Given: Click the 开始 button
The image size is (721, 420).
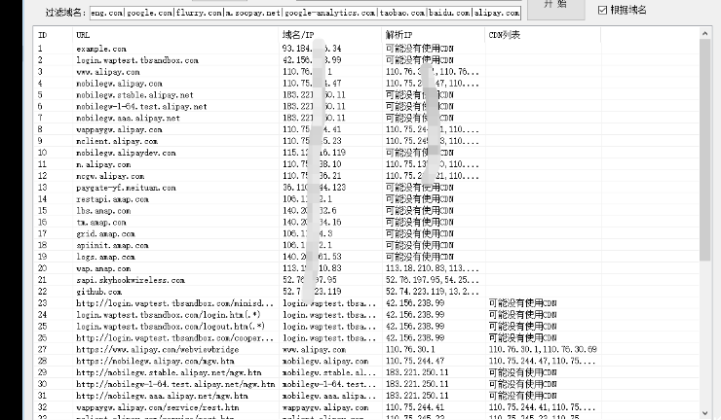Looking at the screenshot, I should click(x=556, y=8).
